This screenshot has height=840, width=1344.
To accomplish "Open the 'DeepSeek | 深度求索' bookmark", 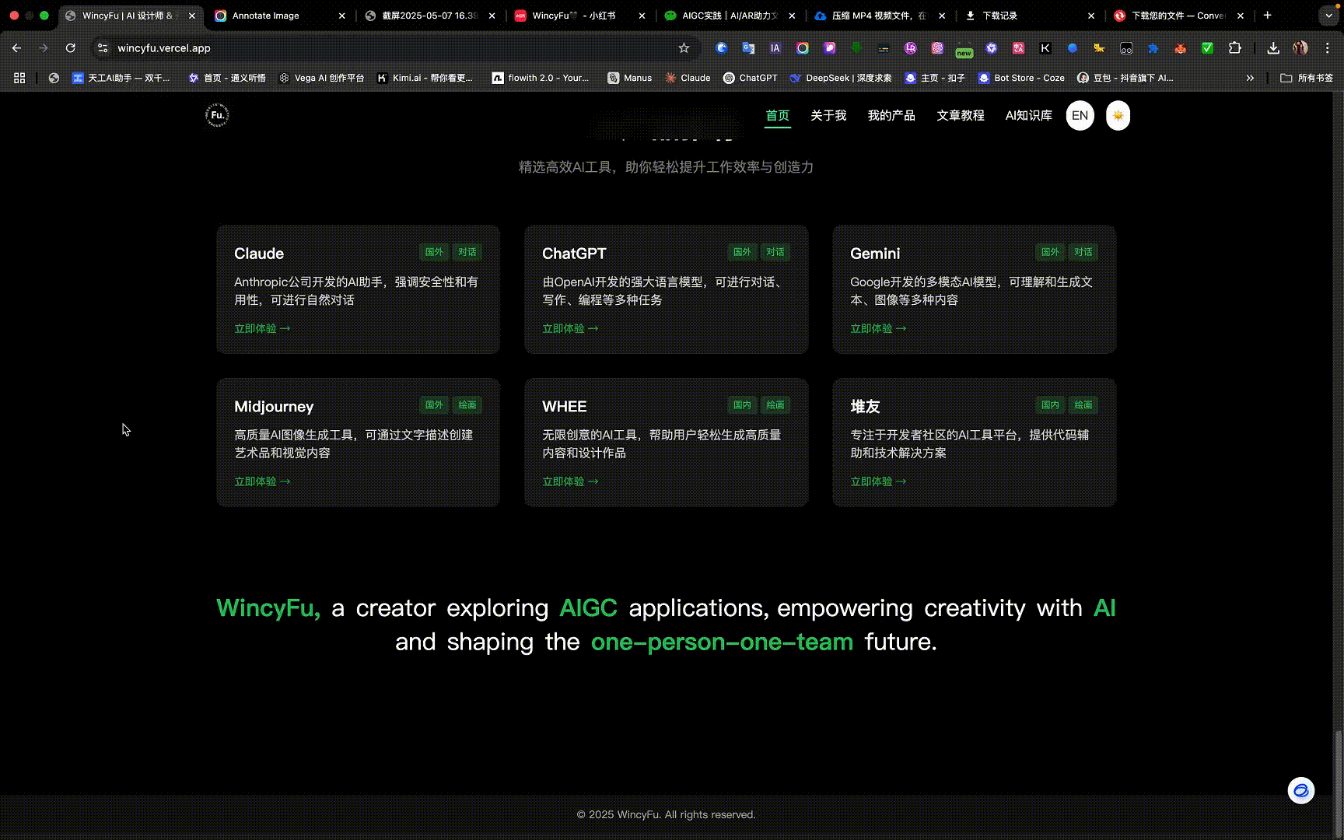I will [841, 78].
